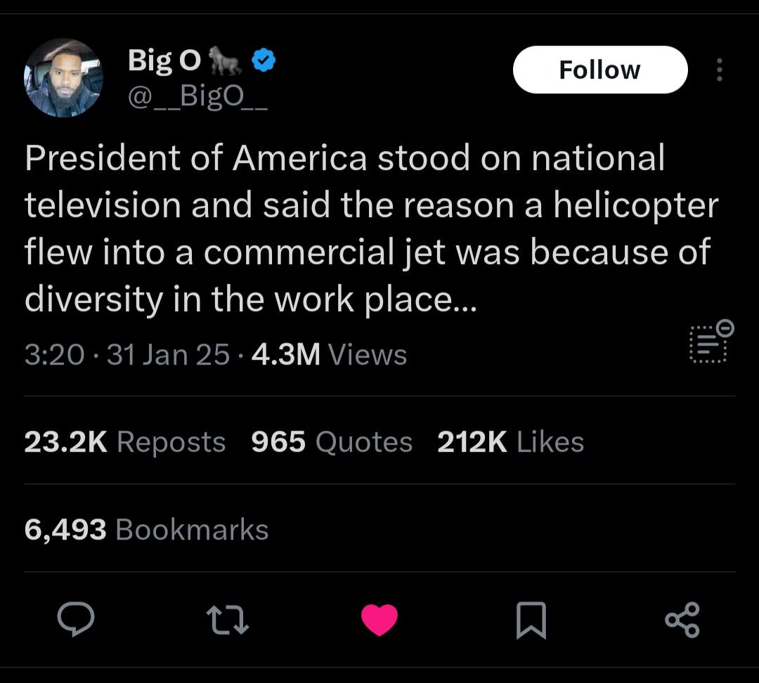Open the Big O display name
The image size is (759, 683).
coord(164,60)
